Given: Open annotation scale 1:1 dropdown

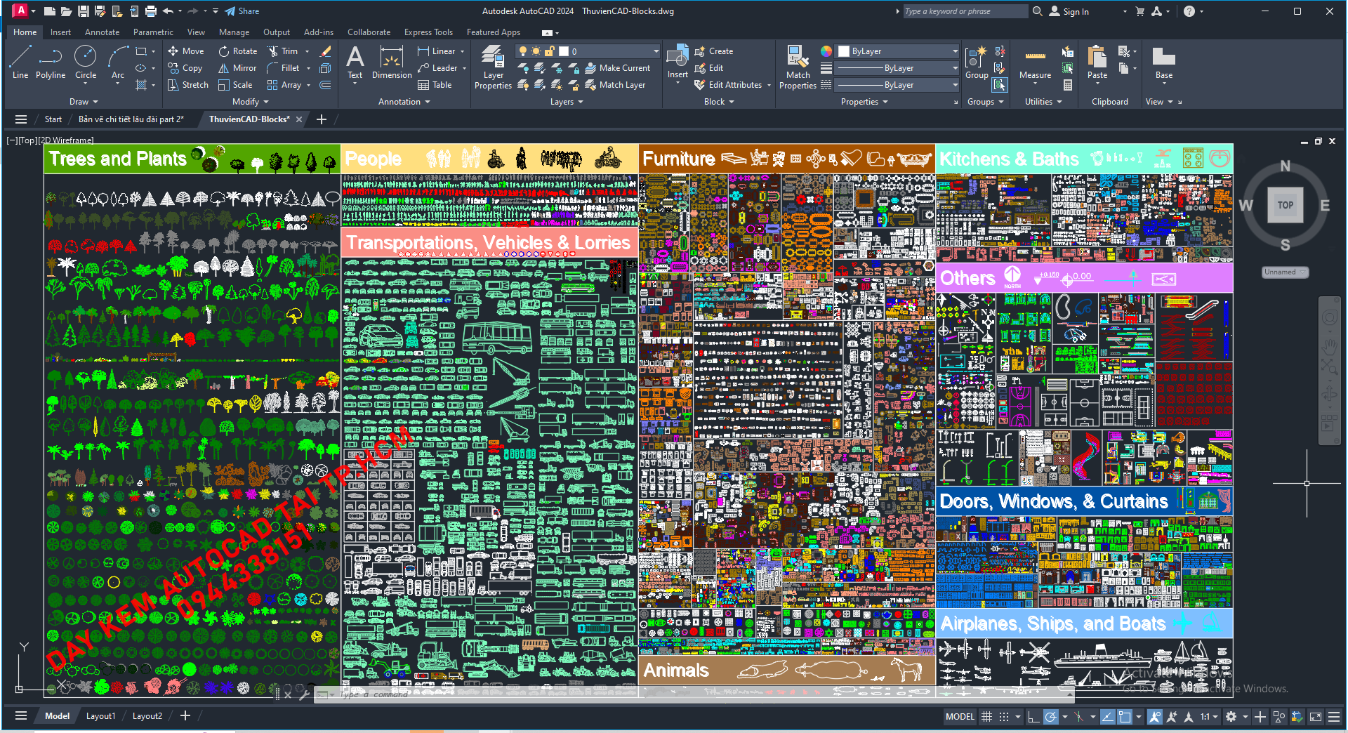Looking at the screenshot, I should tap(1209, 717).
